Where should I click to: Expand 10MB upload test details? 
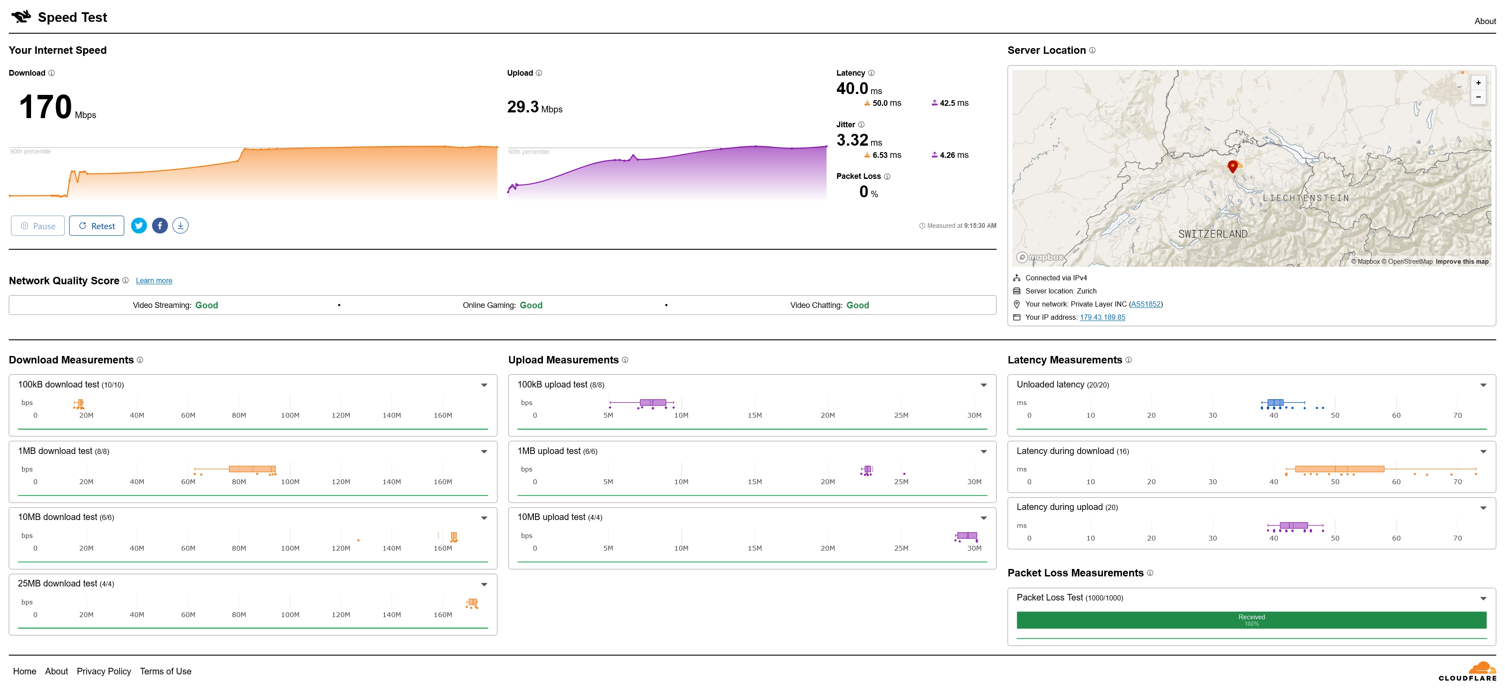coord(983,517)
